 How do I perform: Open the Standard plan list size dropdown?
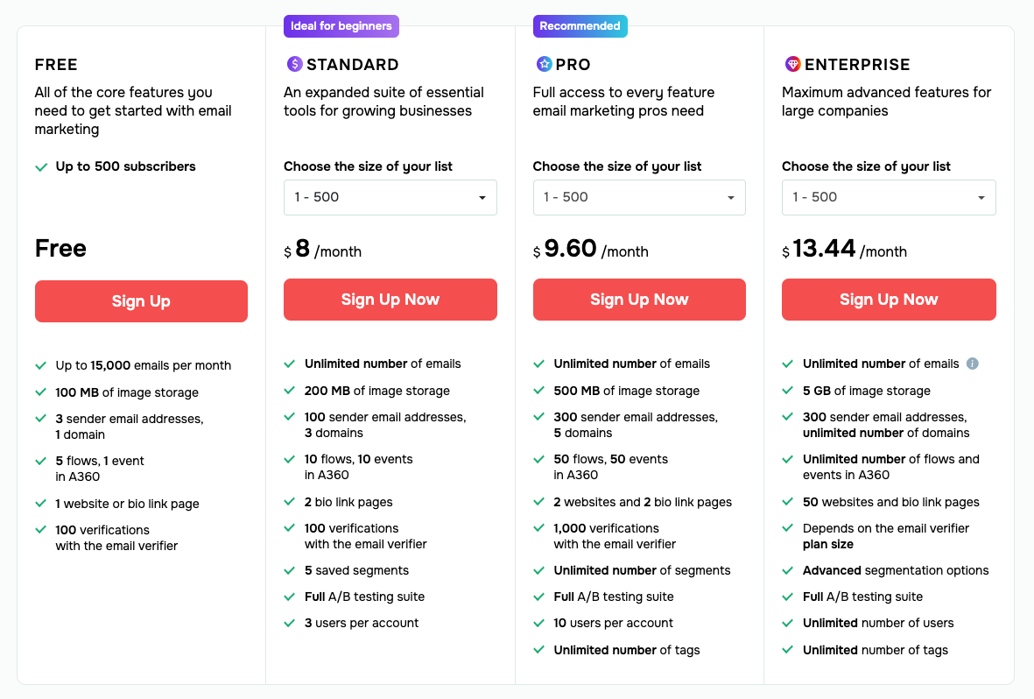390,197
